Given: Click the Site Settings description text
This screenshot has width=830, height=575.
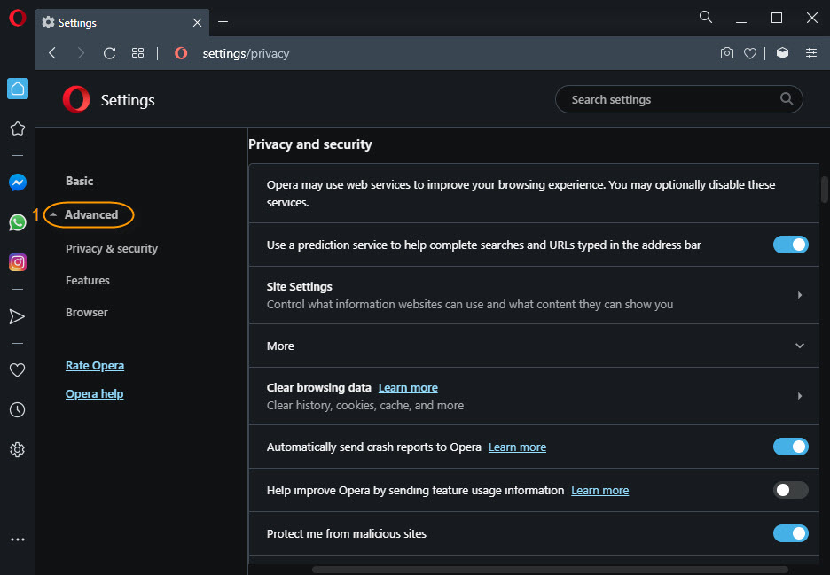Looking at the screenshot, I should coord(469,304).
